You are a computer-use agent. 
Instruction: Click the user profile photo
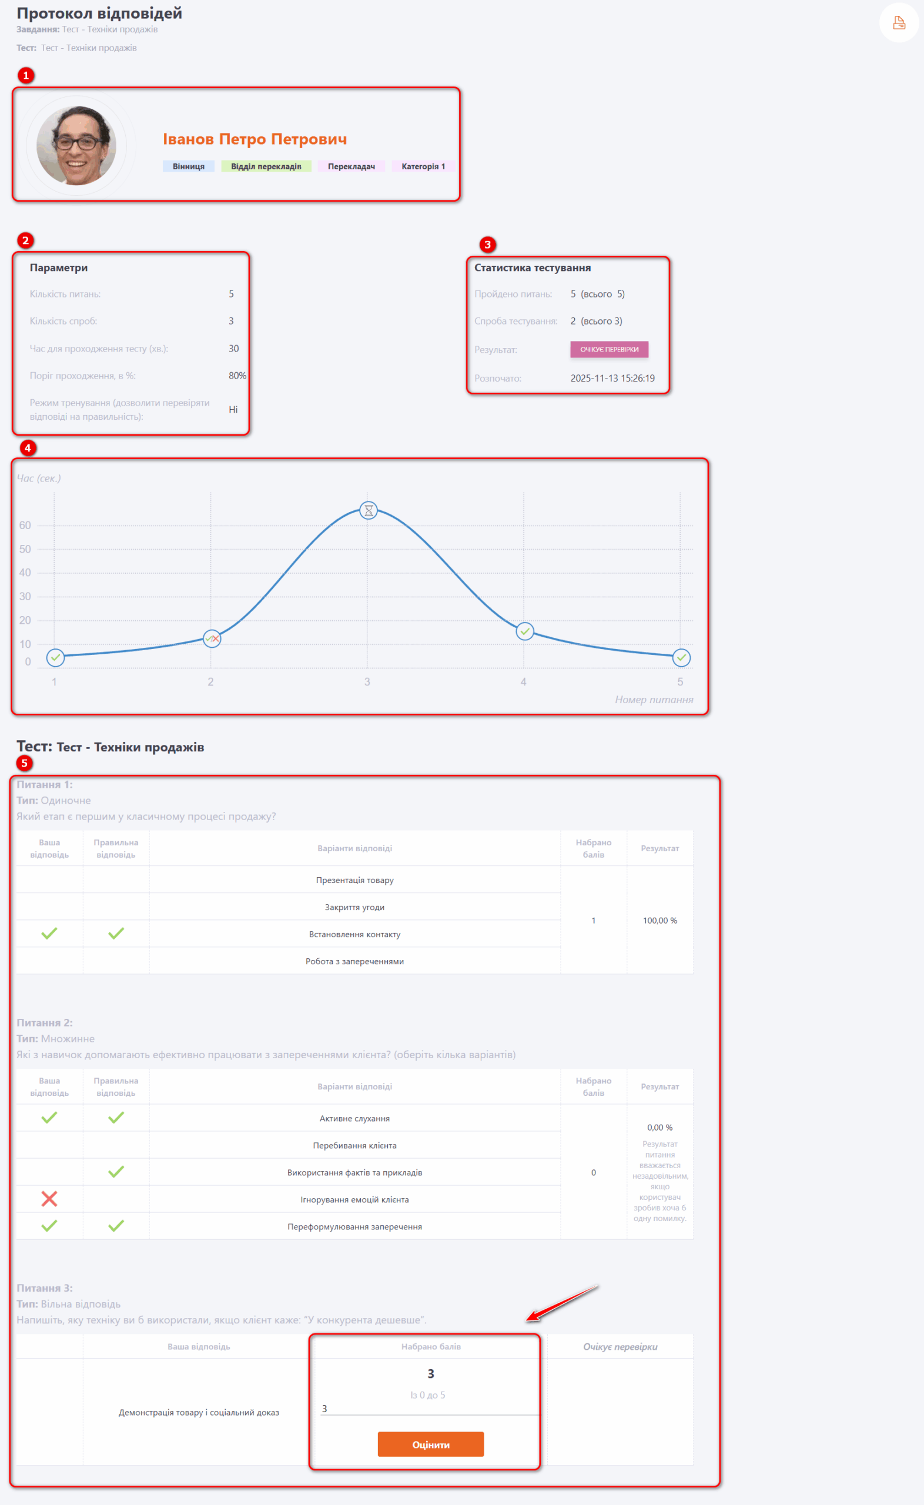pos(76,146)
